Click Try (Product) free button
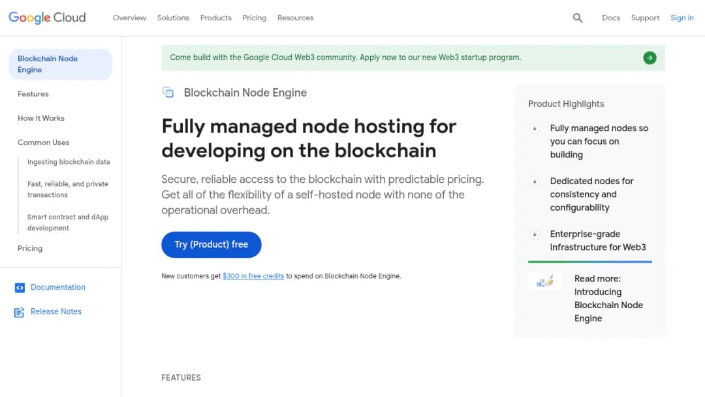The image size is (705, 397). (x=211, y=245)
